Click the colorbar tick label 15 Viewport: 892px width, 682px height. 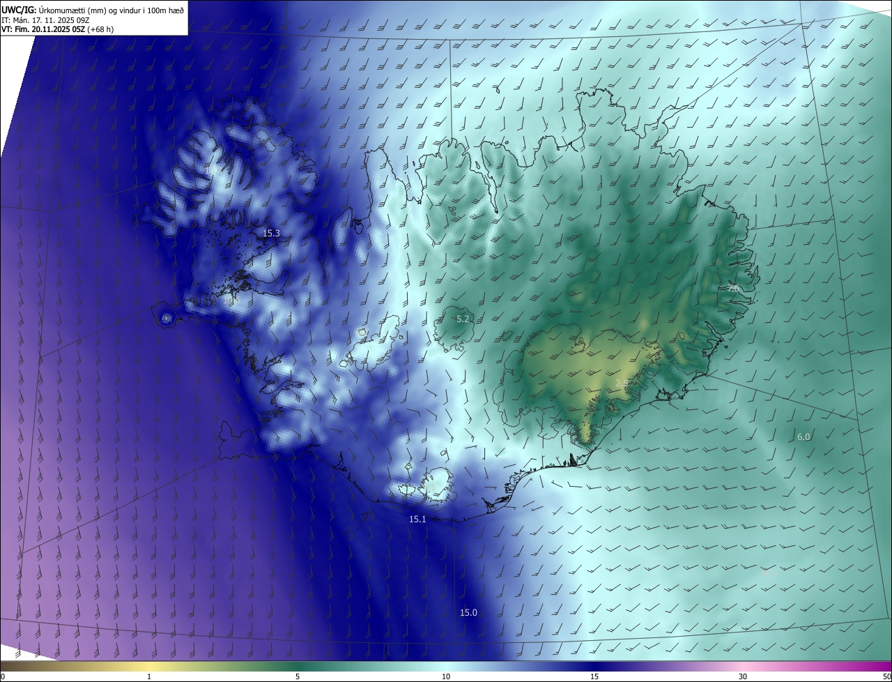(x=594, y=676)
